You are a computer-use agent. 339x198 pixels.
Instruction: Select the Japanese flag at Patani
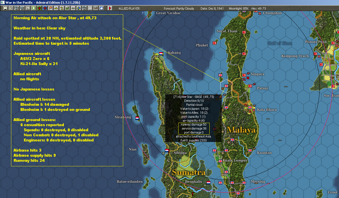pyautogui.click(x=250, y=86)
